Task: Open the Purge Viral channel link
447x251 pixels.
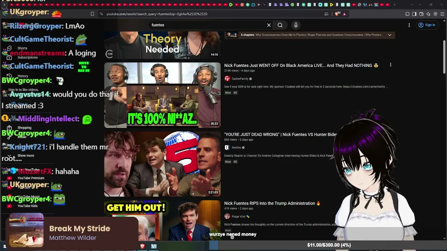Action: coord(239,216)
